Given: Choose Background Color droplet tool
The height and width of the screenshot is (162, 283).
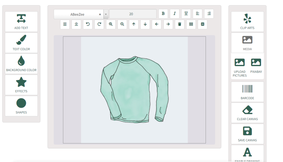Looking at the screenshot, I should 21,64.
